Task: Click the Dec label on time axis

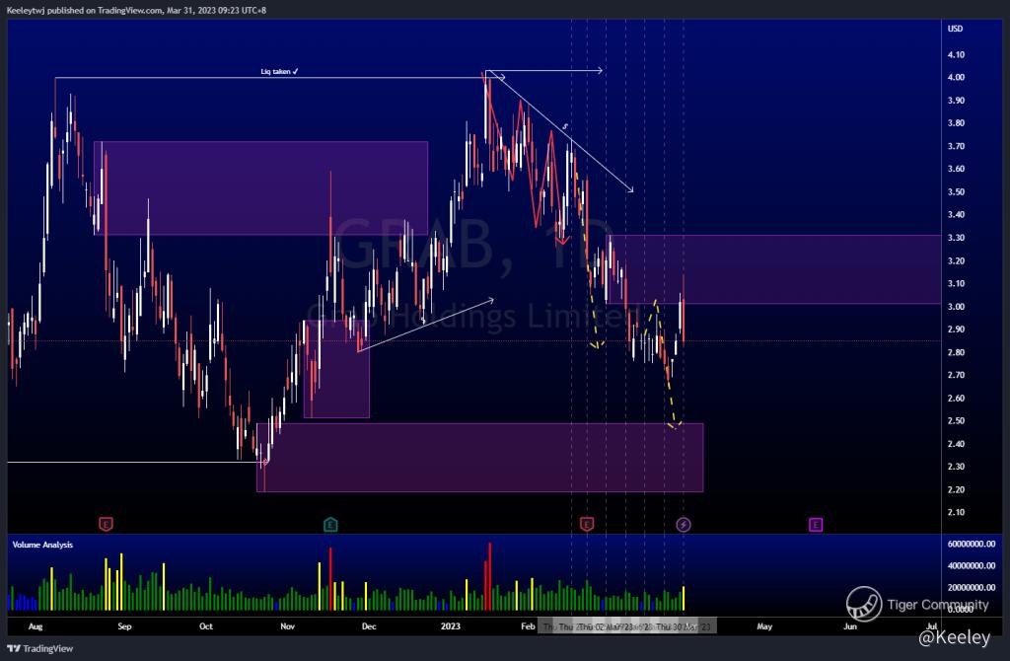Action: tap(369, 626)
